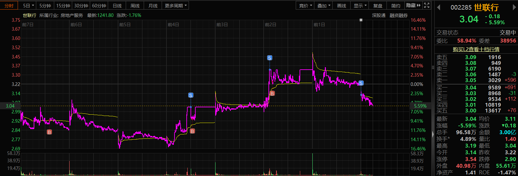Click the B buy marker on day 前2日
This screenshot has width=518, height=176.
coord(272,93)
